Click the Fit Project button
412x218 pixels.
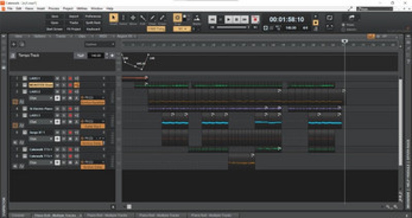(74, 29)
